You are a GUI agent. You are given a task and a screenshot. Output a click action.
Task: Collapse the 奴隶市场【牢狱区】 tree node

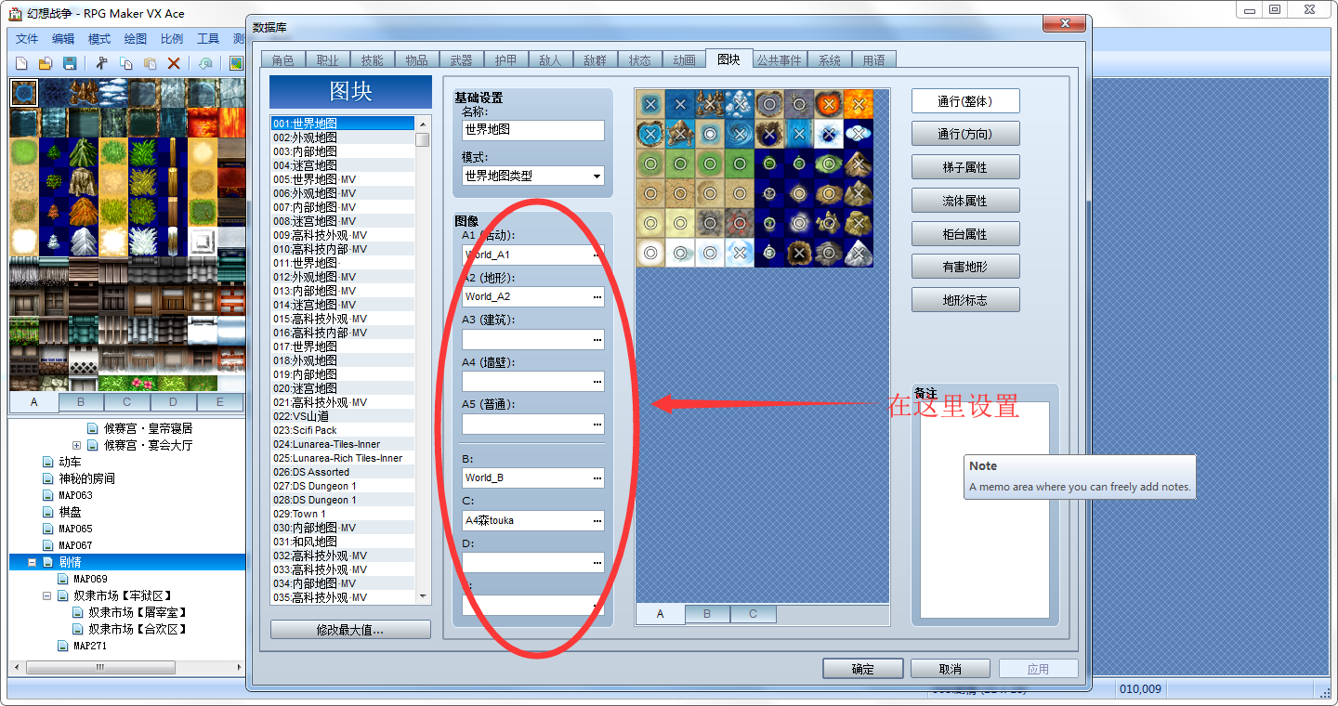pyautogui.click(x=47, y=596)
